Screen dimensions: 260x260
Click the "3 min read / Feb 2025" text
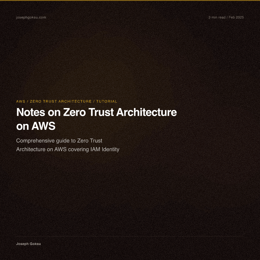click(x=226, y=17)
